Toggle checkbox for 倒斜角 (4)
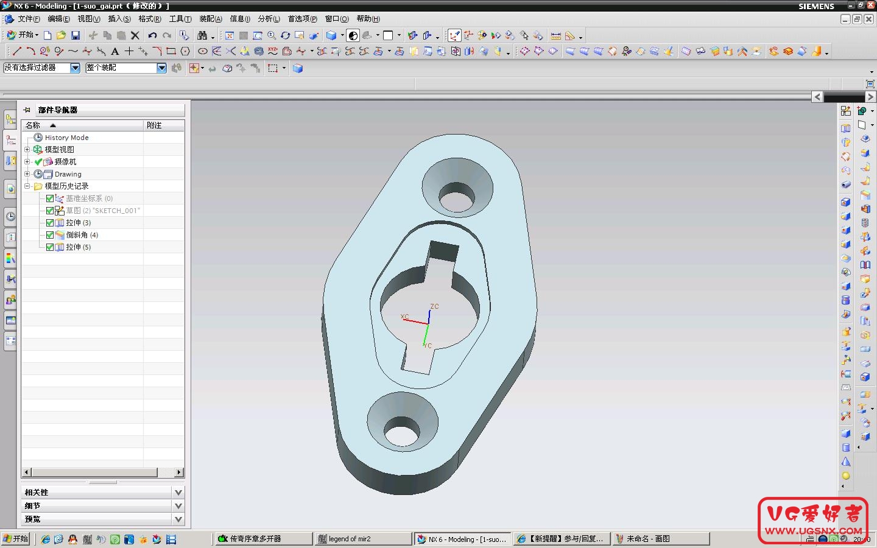Viewport: 877px width, 548px height. [50, 235]
